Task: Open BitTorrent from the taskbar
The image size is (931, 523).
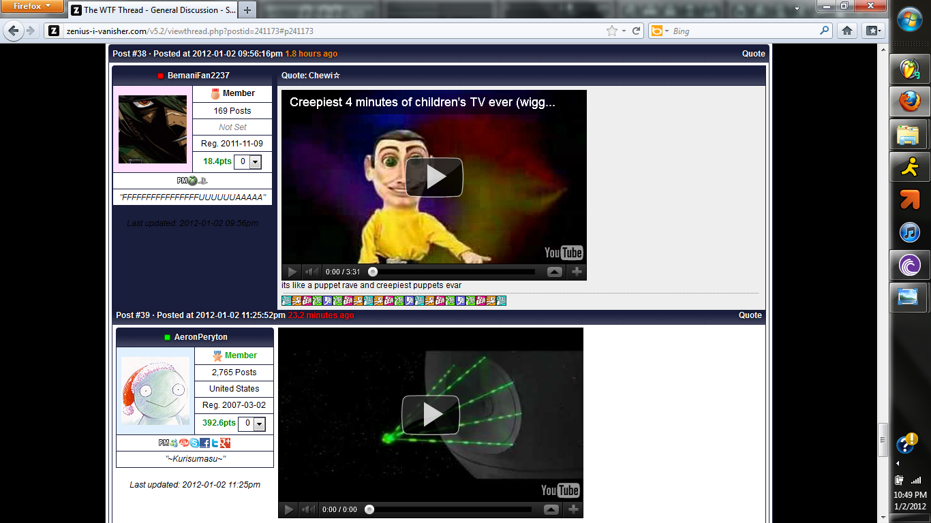Action: tap(910, 265)
